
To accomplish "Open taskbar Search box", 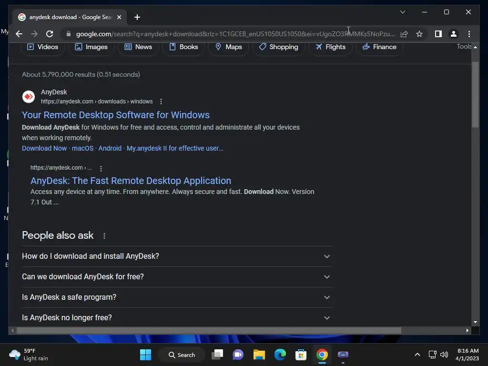I will pos(182,355).
